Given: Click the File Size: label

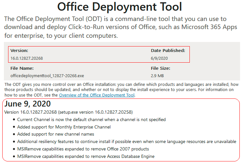Looking at the screenshot, I should [x=161, y=68].
